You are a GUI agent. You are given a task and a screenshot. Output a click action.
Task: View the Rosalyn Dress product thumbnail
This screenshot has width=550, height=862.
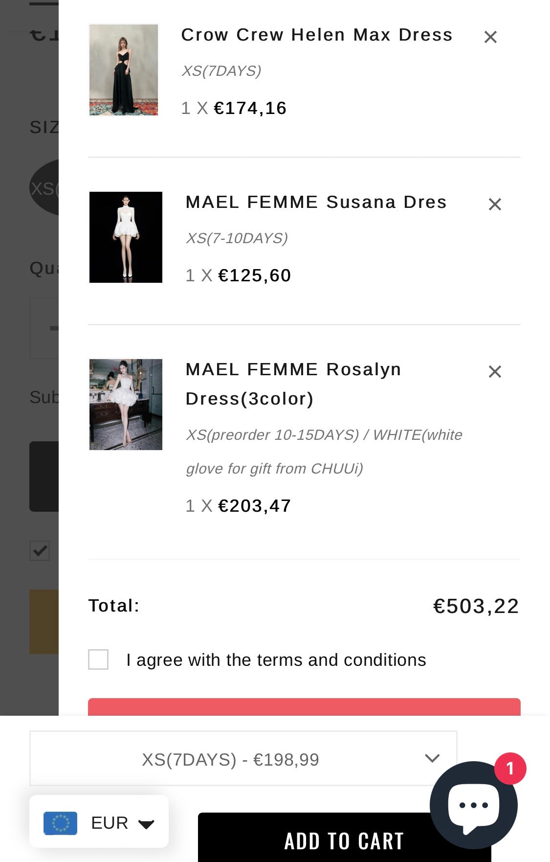point(126,405)
